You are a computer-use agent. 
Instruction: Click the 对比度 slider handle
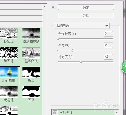coord(81,62)
